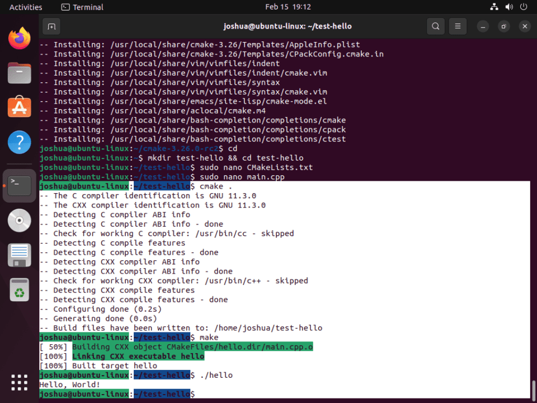Screen dimensions: 537x403
Task: Open the Files application from the dock
Action: click(19, 73)
